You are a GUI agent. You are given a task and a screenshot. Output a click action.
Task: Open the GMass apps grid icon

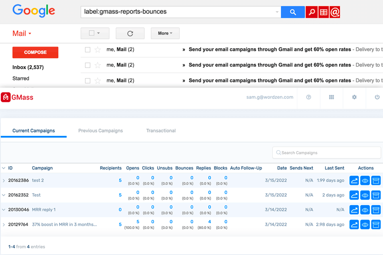(x=331, y=97)
